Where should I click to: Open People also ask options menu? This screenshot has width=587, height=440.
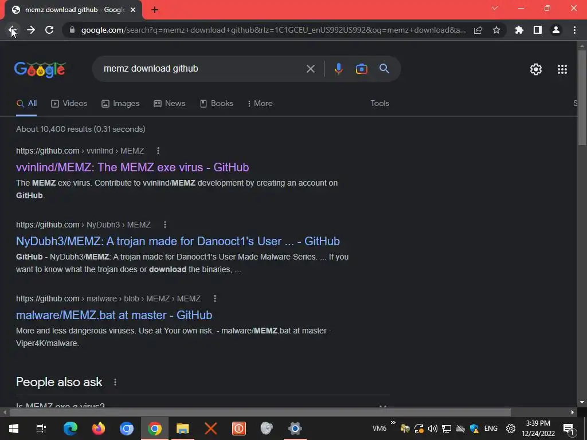(115, 382)
